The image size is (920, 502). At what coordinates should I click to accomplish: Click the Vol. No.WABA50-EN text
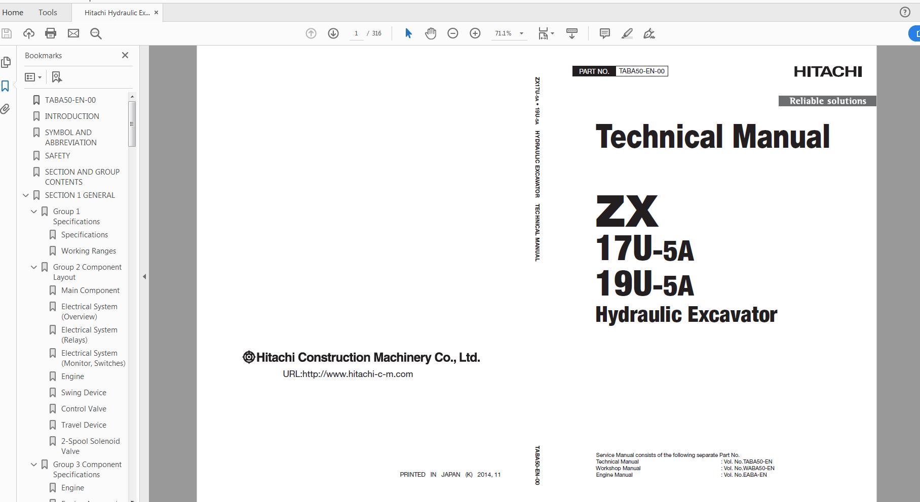click(749, 468)
